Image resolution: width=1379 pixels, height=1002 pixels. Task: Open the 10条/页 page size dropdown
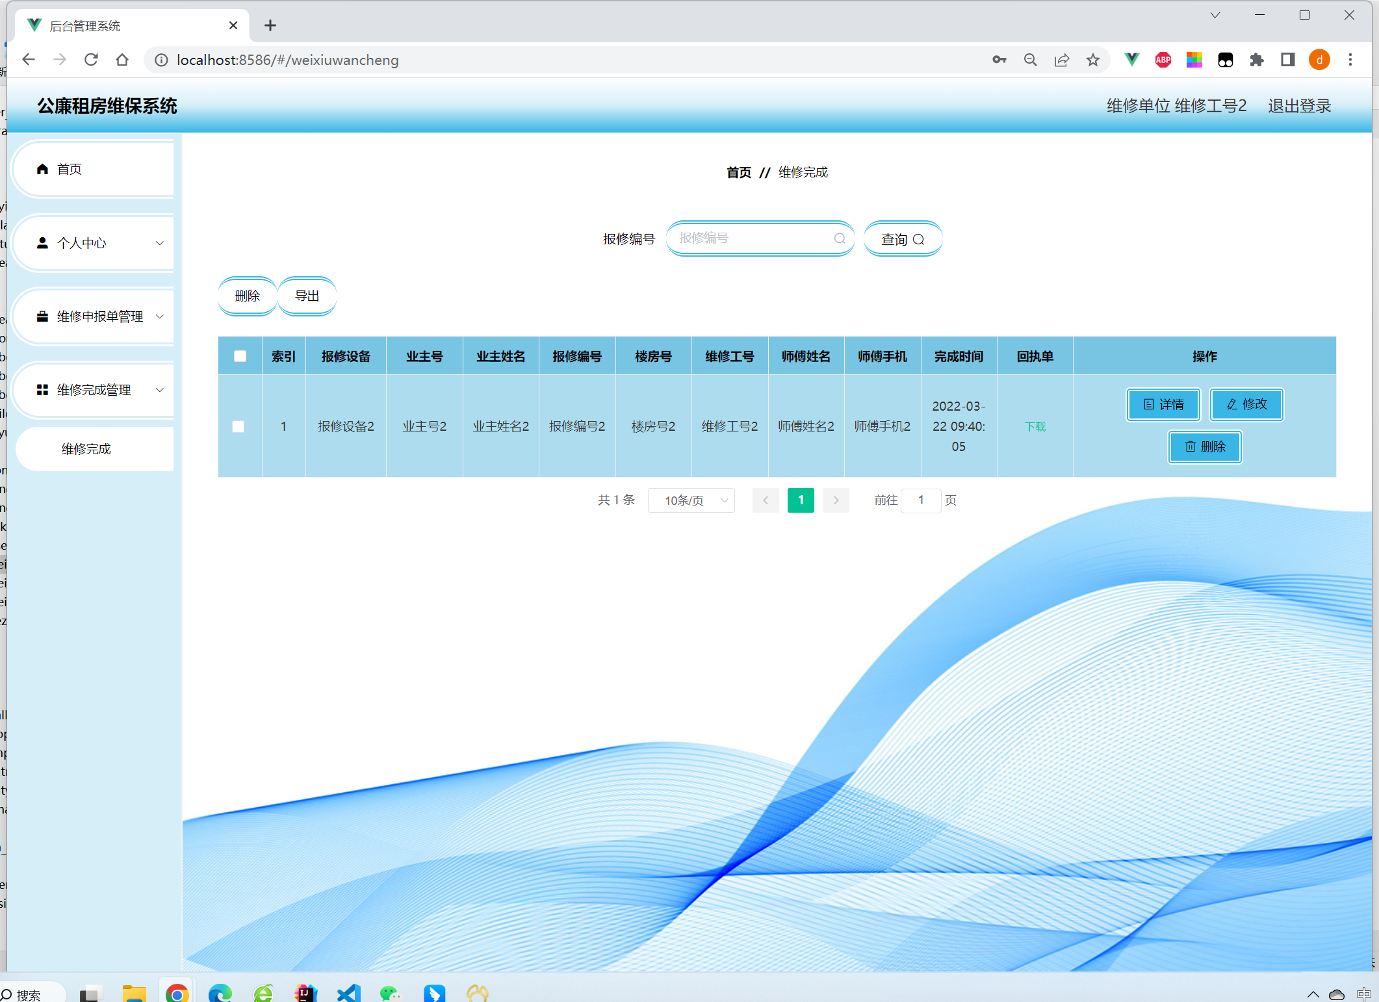click(x=691, y=500)
